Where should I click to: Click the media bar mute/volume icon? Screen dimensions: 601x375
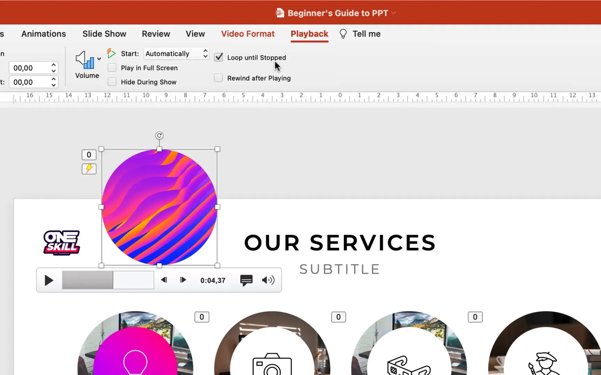pyautogui.click(x=268, y=280)
